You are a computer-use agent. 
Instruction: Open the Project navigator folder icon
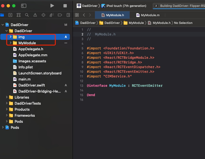(x=2, y=15)
